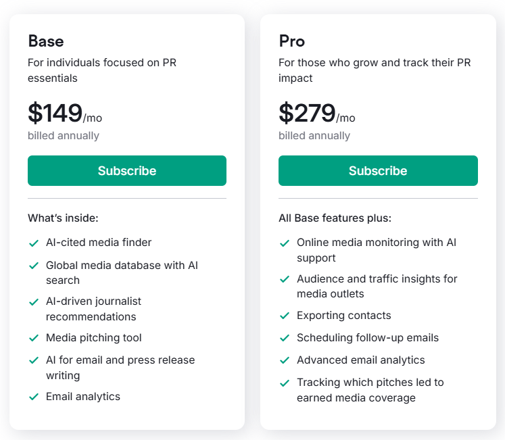505x440 pixels.
Task: Click the $149 per month price
Action: pyautogui.click(x=64, y=114)
